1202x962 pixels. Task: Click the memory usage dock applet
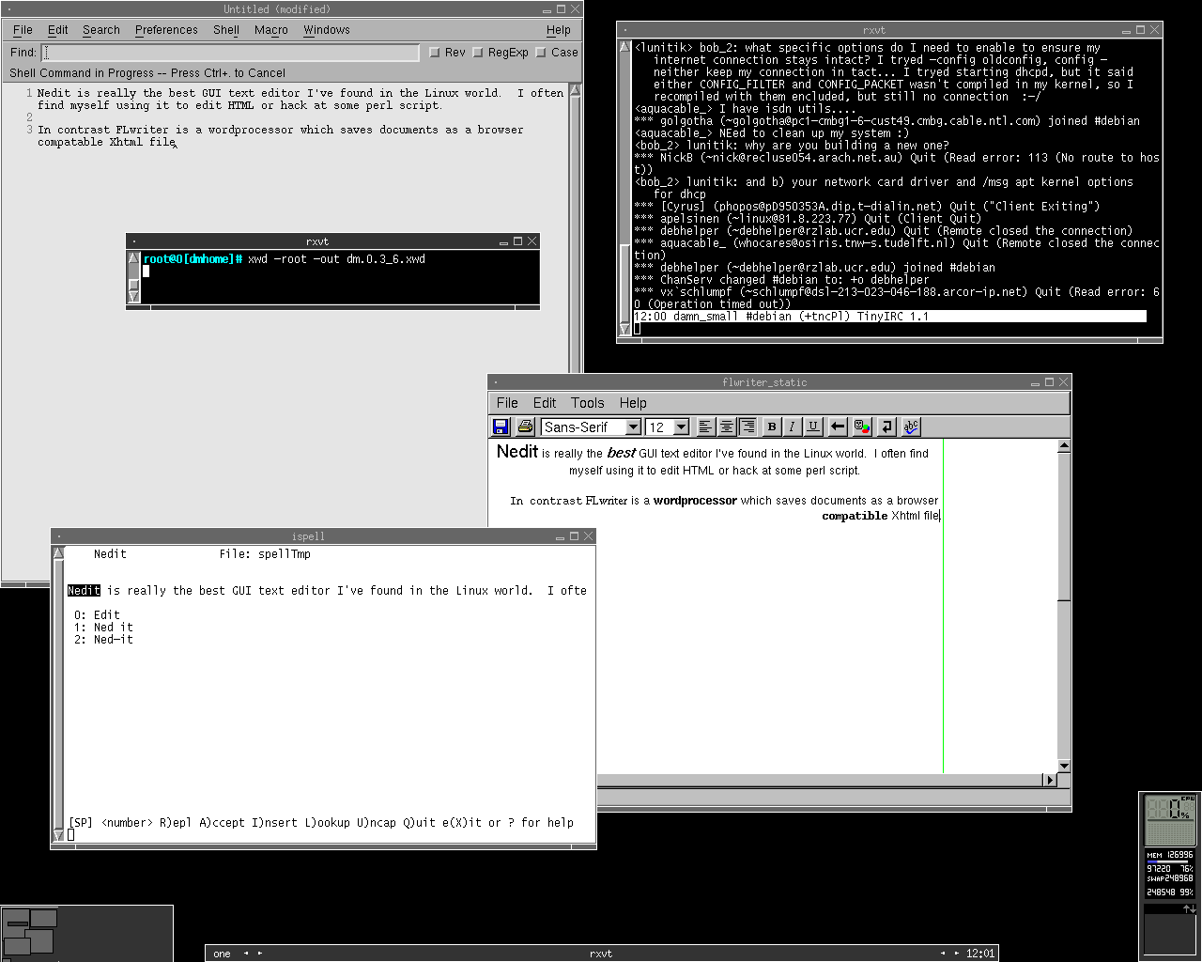pyautogui.click(x=1170, y=874)
